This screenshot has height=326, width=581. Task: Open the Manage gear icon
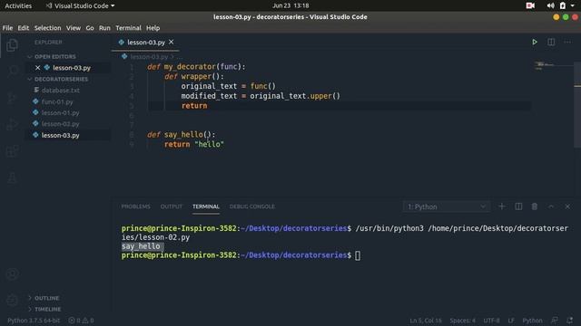coord(12,300)
